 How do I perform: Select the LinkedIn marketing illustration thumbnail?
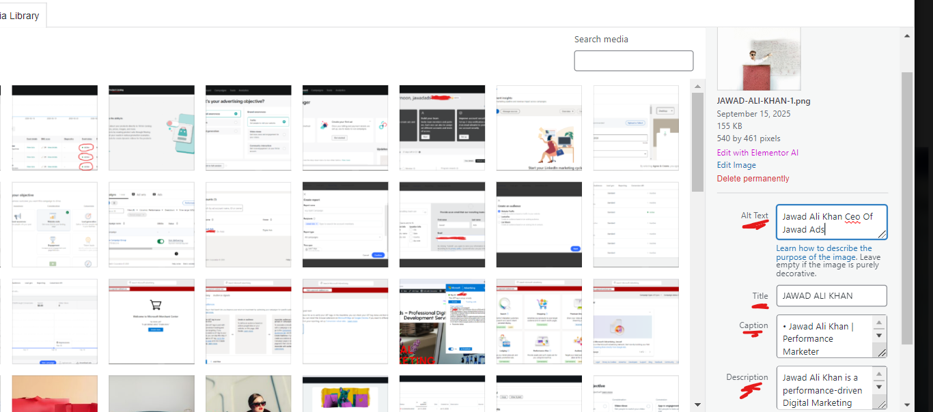(539, 128)
